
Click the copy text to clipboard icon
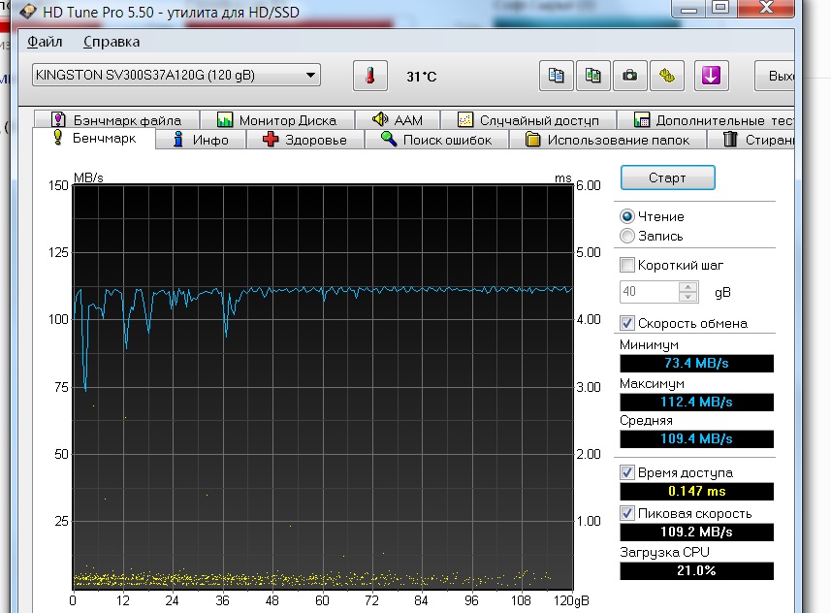click(x=556, y=76)
